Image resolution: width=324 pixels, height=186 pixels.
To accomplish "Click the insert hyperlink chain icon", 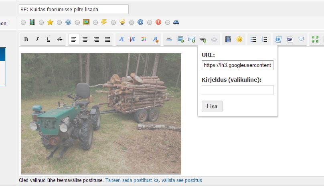I will 203,39.
